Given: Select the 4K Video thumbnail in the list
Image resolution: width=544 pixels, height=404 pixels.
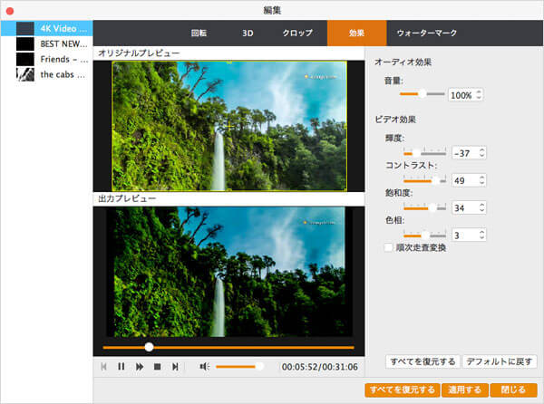Looking at the screenshot, I should tap(25, 28).
